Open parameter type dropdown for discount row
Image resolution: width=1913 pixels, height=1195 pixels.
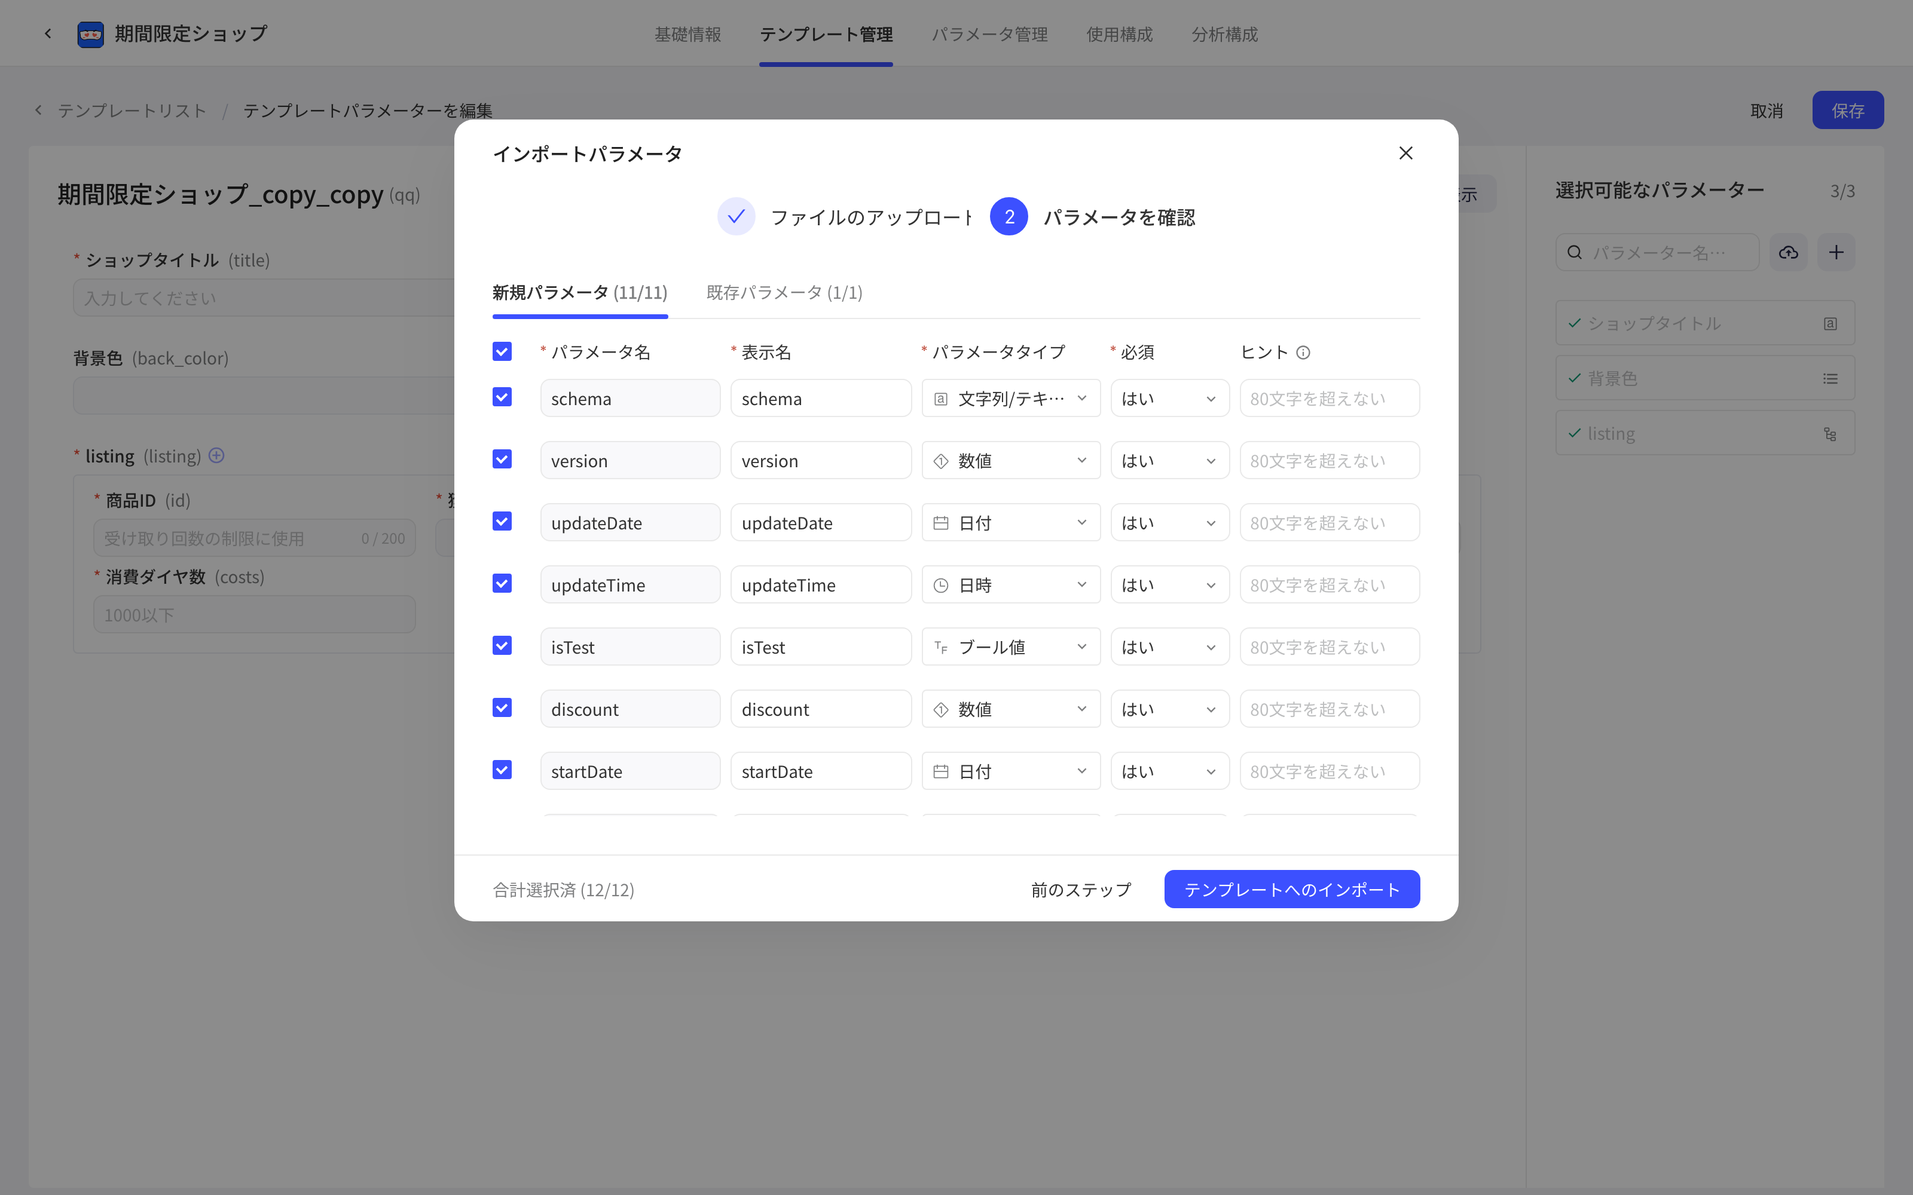pos(1011,709)
